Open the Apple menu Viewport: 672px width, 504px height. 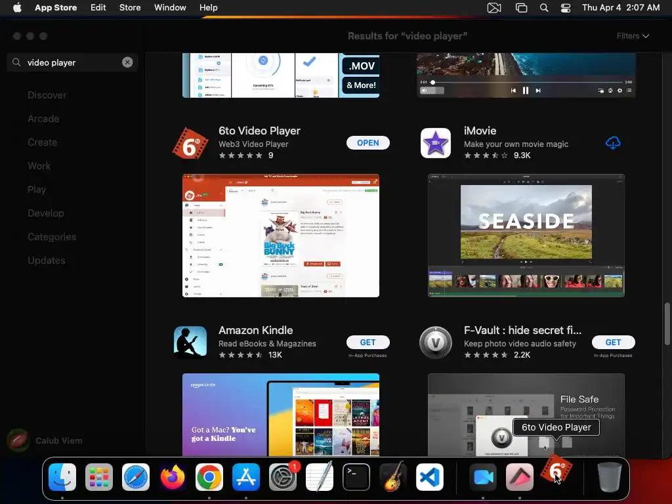pyautogui.click(x=17, y=7)
